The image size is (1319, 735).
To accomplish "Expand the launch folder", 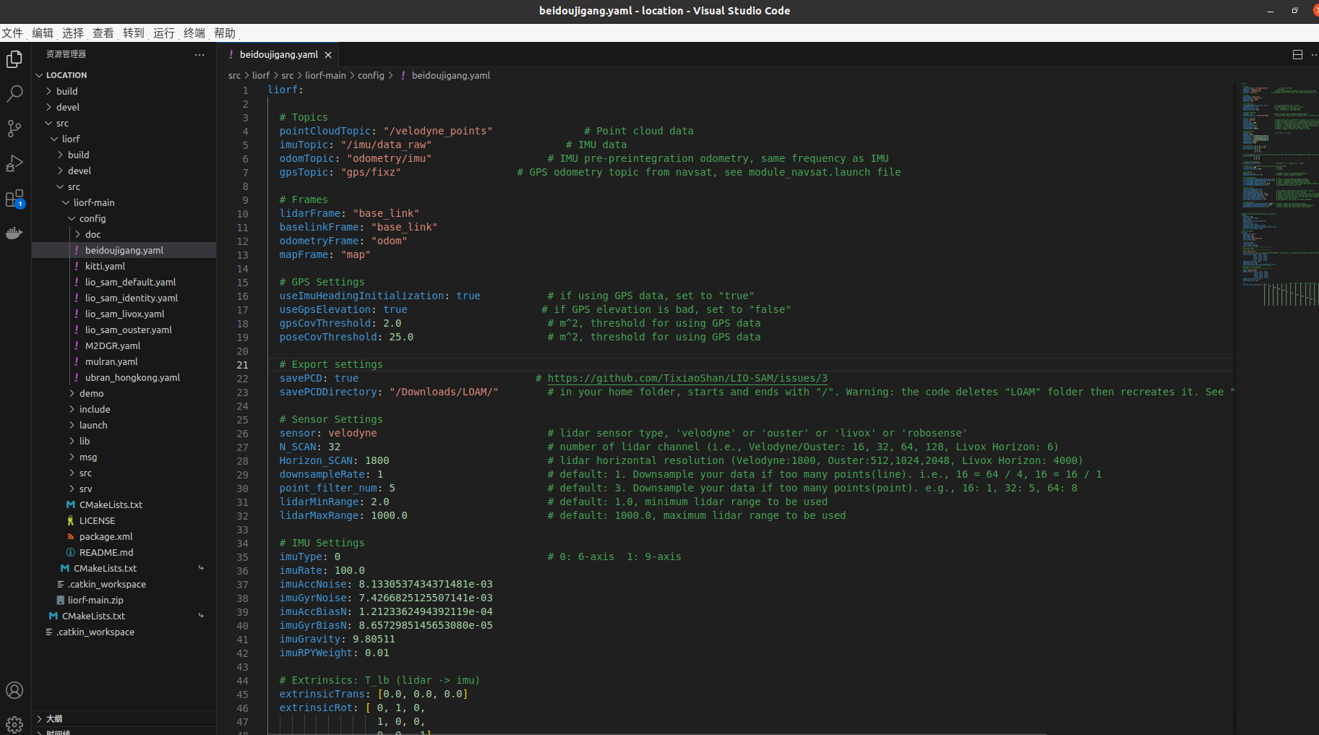I will point(93,425).
